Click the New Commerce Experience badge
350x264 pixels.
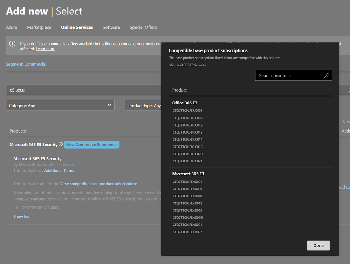point(92,145)
